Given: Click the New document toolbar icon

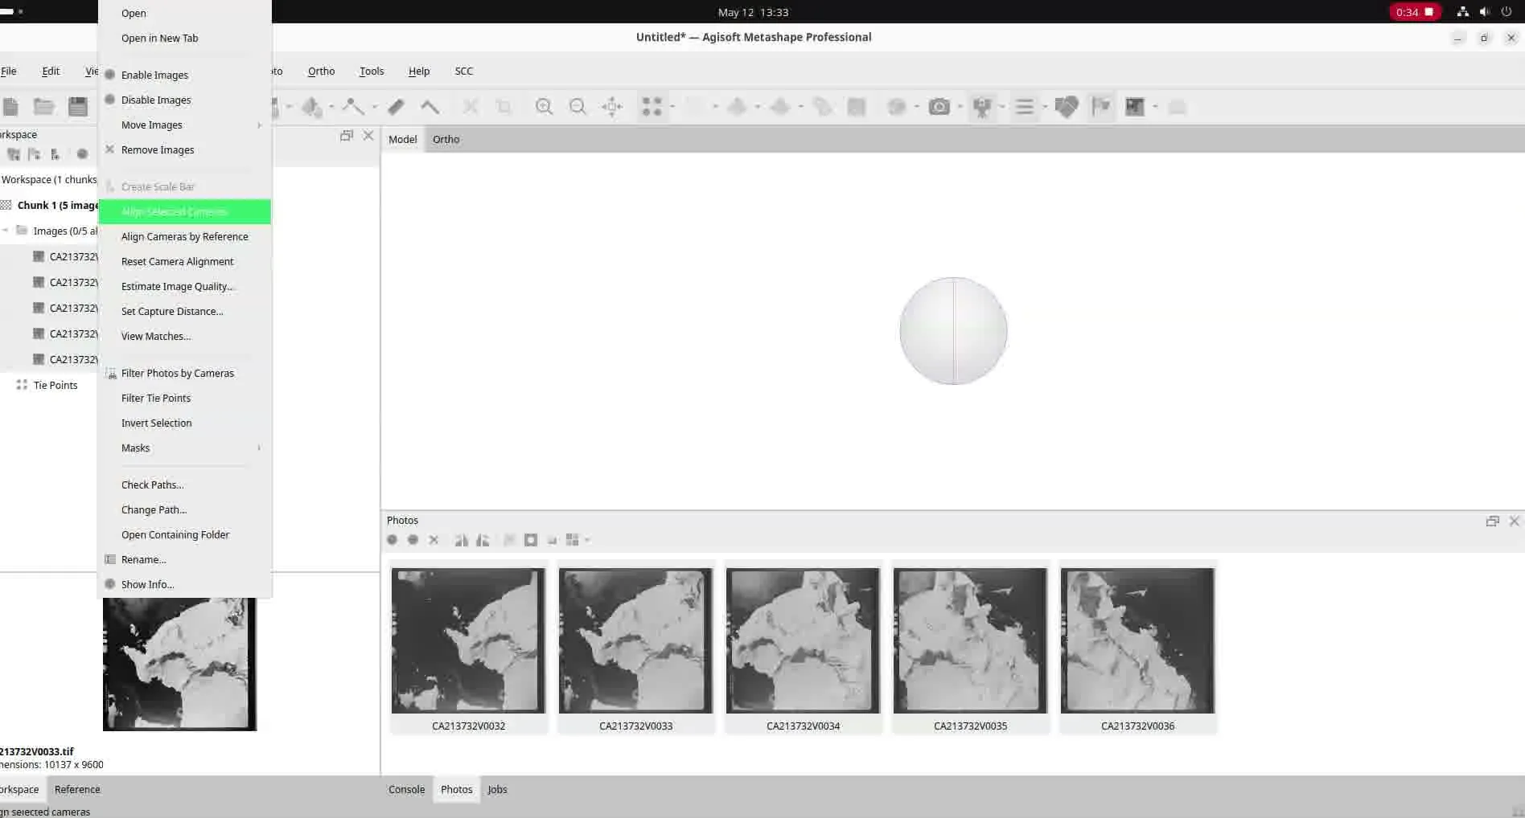Looking at the screenshot, I should coord(10,107).
